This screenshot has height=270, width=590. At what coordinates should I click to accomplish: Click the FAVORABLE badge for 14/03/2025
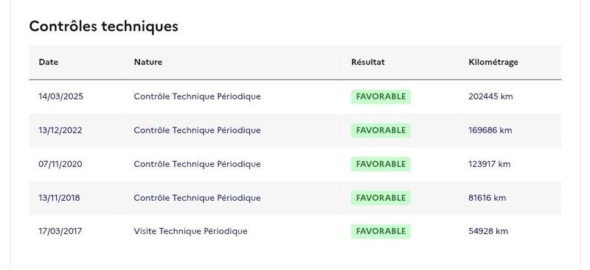(381, 96)
